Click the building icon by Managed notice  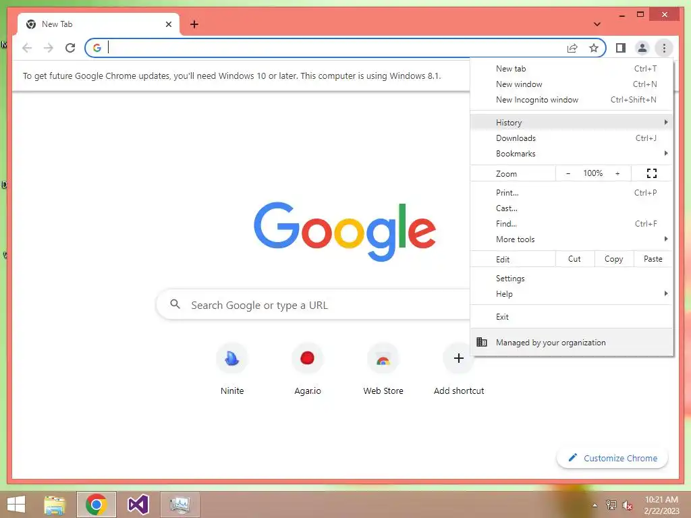[482, 342]
